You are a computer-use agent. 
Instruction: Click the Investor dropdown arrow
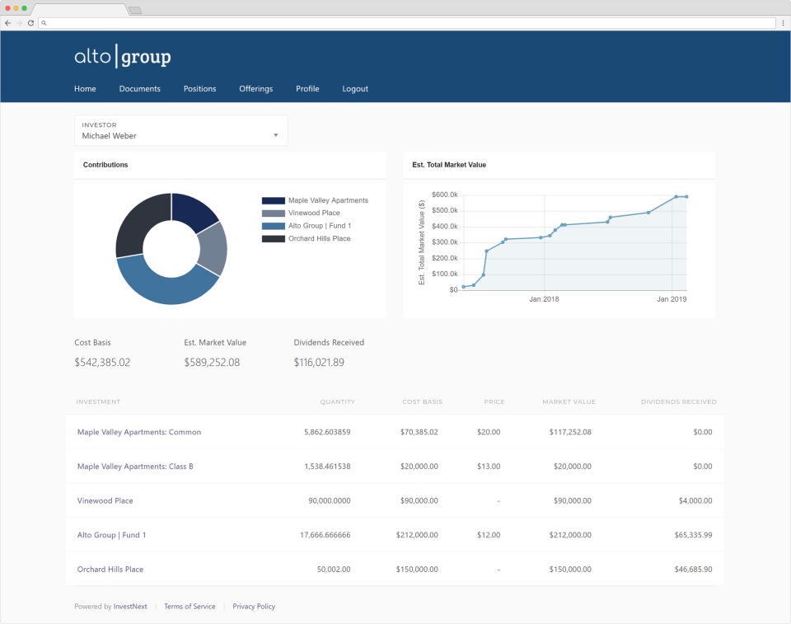276,135
